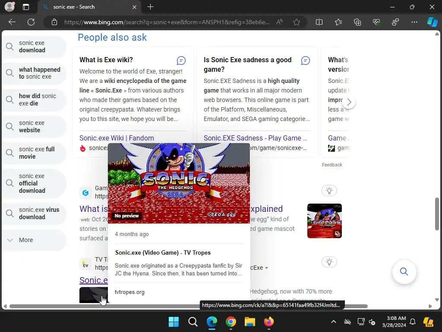
Task: Launch Firefox from taskbar
Action: [x=268, y=322]
